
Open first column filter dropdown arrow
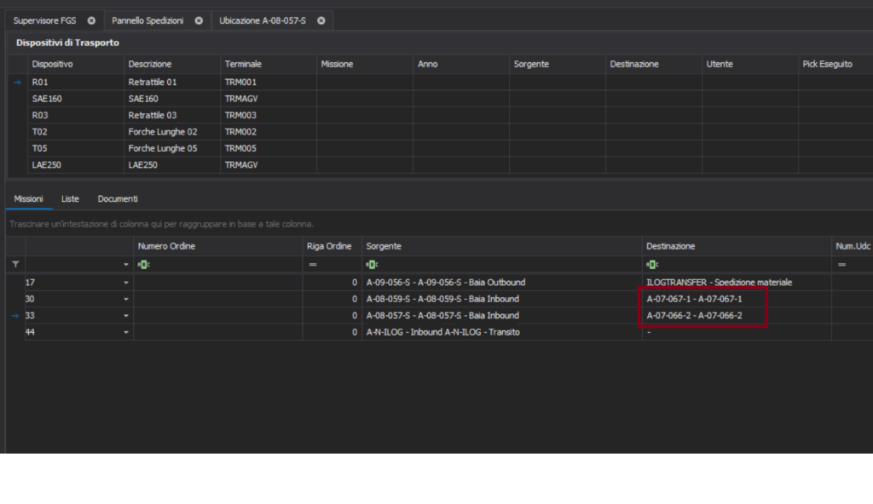tap(126, 265)
